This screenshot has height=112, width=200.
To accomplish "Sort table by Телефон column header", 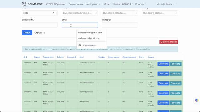I will [102, 57].
